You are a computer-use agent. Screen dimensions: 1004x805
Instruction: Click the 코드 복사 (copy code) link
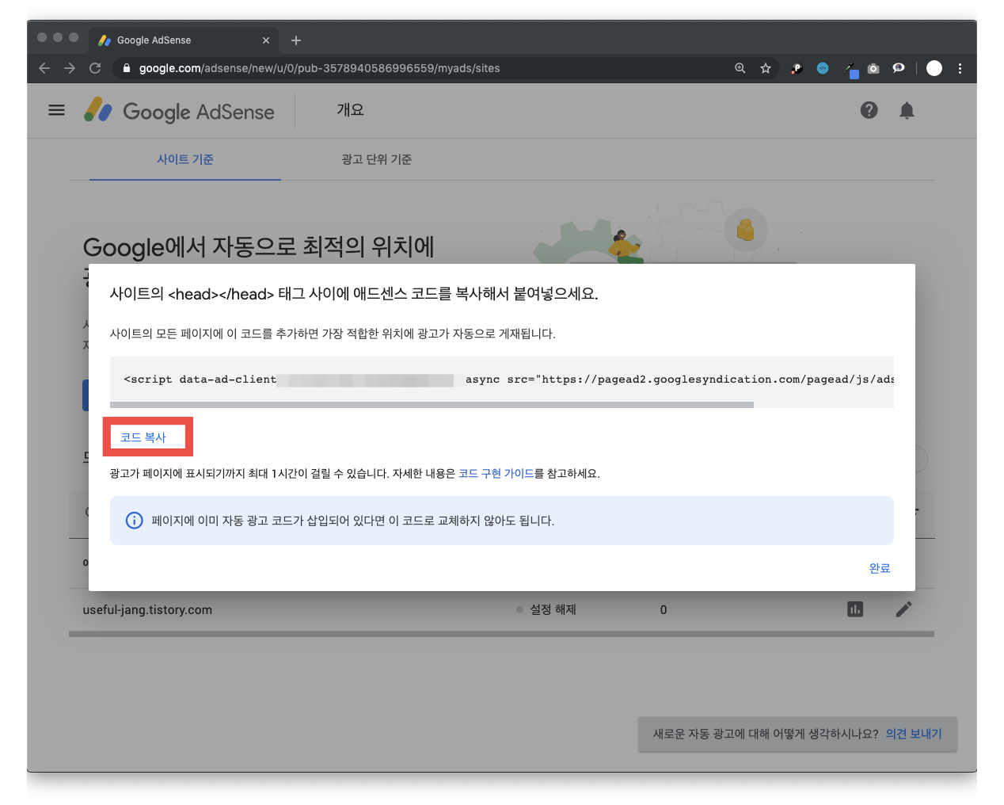[143, 437]
